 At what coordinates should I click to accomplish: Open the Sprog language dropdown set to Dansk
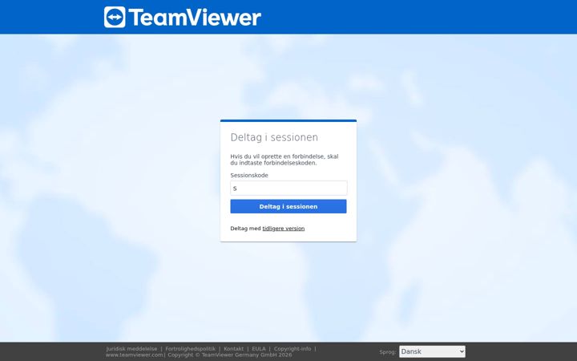point(432,351)
